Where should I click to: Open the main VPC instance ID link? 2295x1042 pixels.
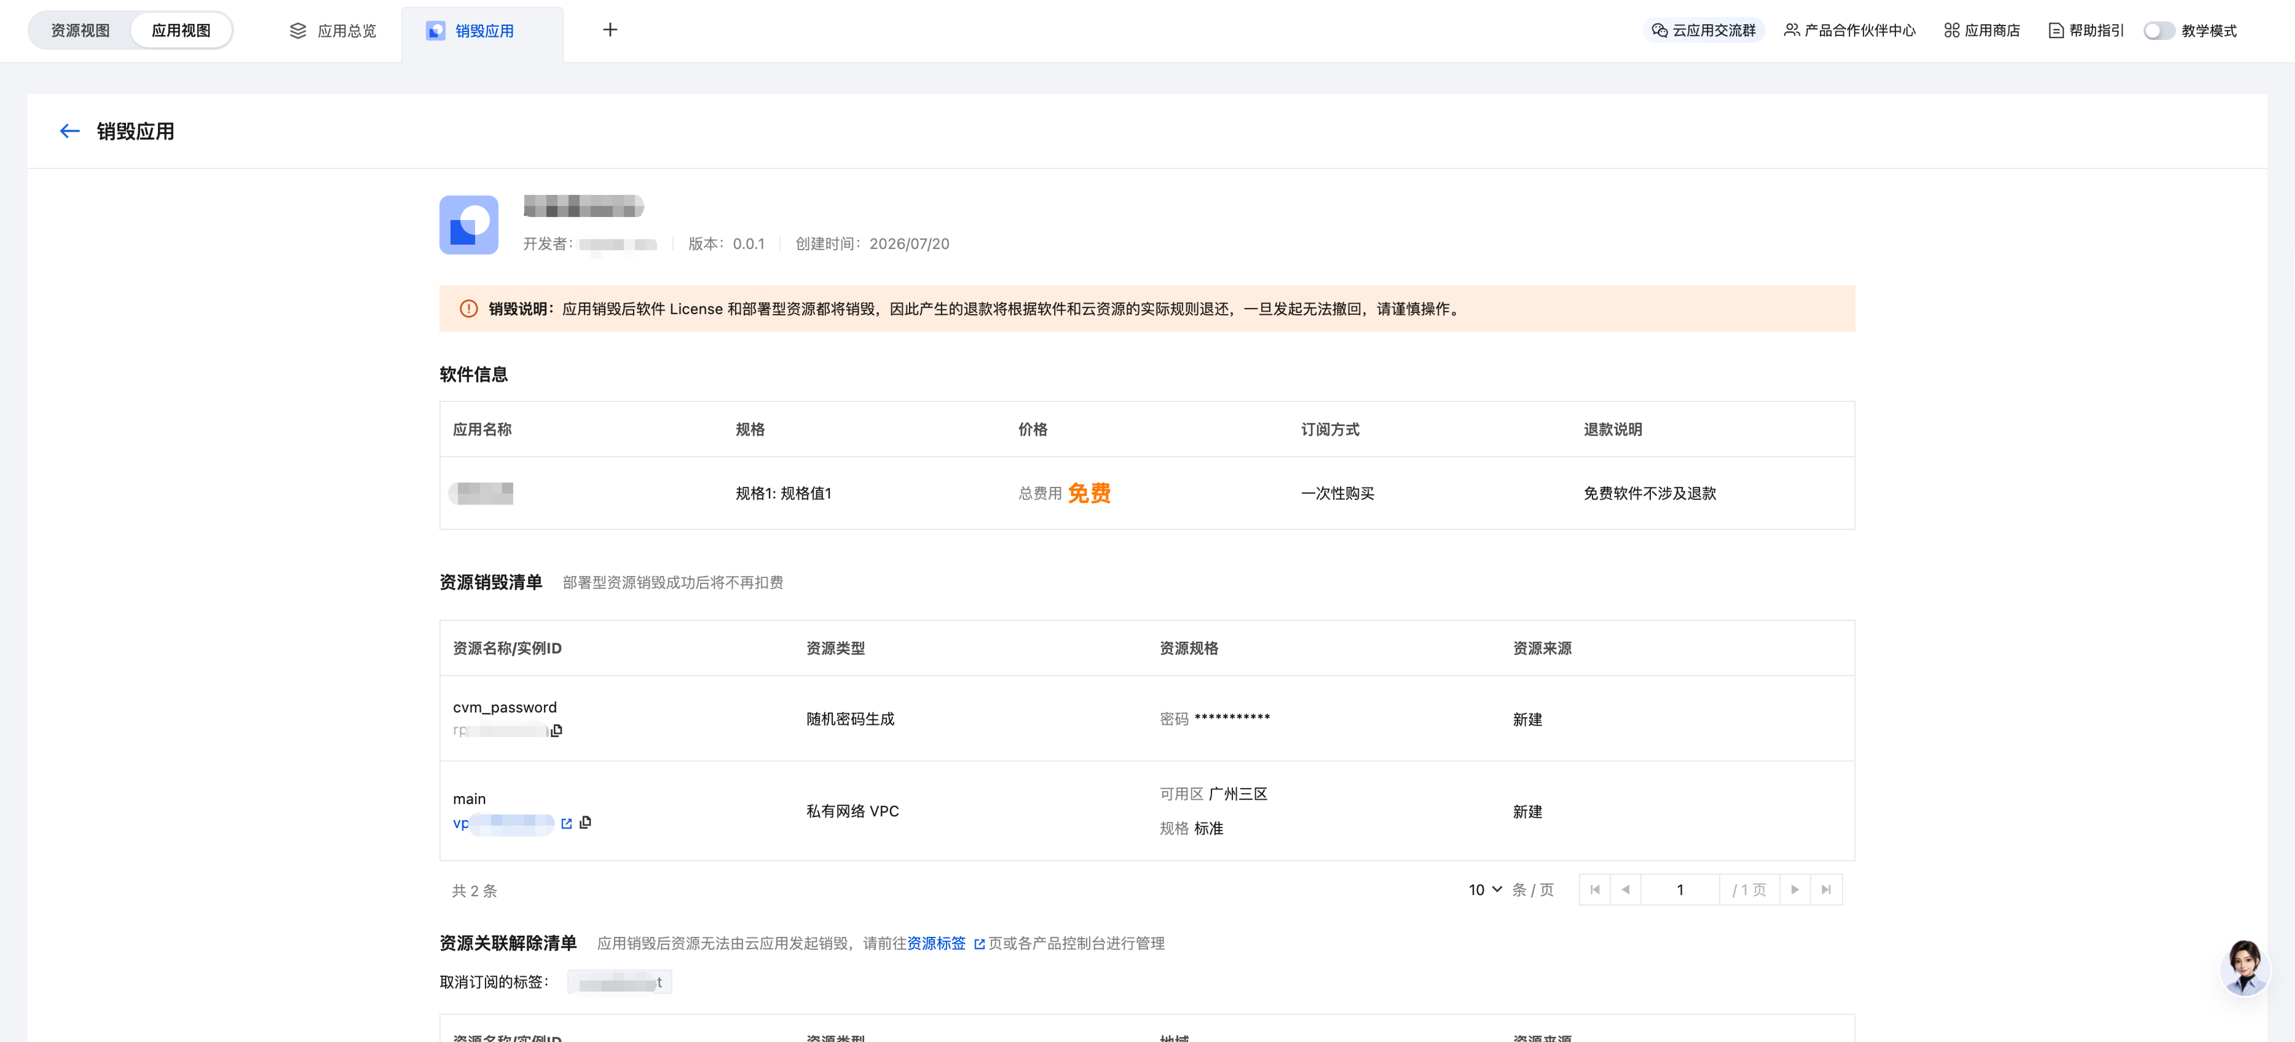pyautogui.click(x=503, y=824)
